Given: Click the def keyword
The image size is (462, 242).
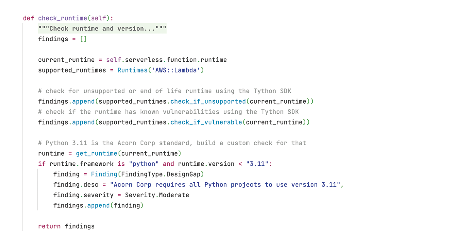Looking at the screenshot, I should pos(28,18).
